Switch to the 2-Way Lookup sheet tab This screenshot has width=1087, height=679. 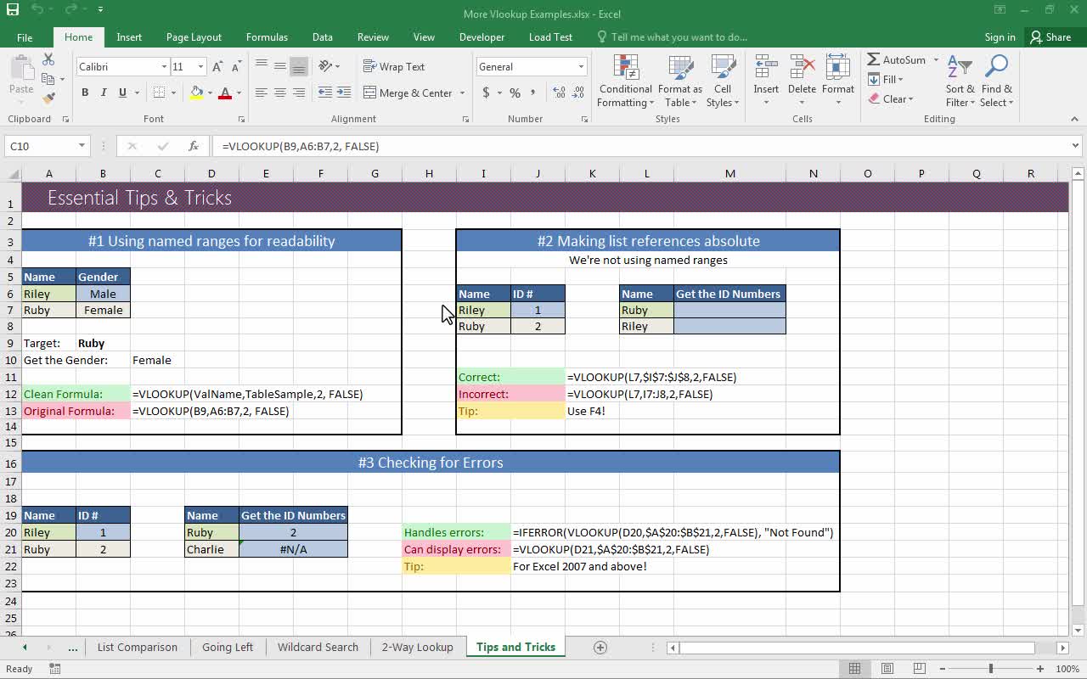tap(417, 647)
